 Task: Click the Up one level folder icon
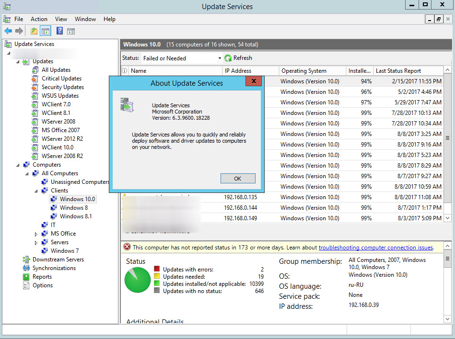(34, 31)
